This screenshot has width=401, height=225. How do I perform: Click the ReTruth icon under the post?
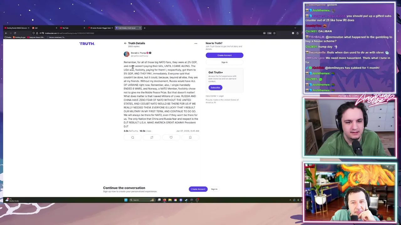click(x=152, y=137)
